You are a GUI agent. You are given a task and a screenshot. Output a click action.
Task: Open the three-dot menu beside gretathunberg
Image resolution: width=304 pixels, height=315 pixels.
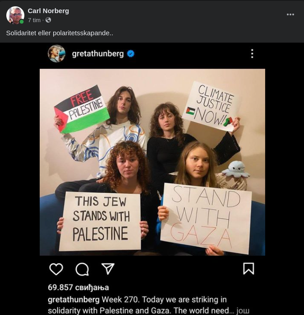252,54
